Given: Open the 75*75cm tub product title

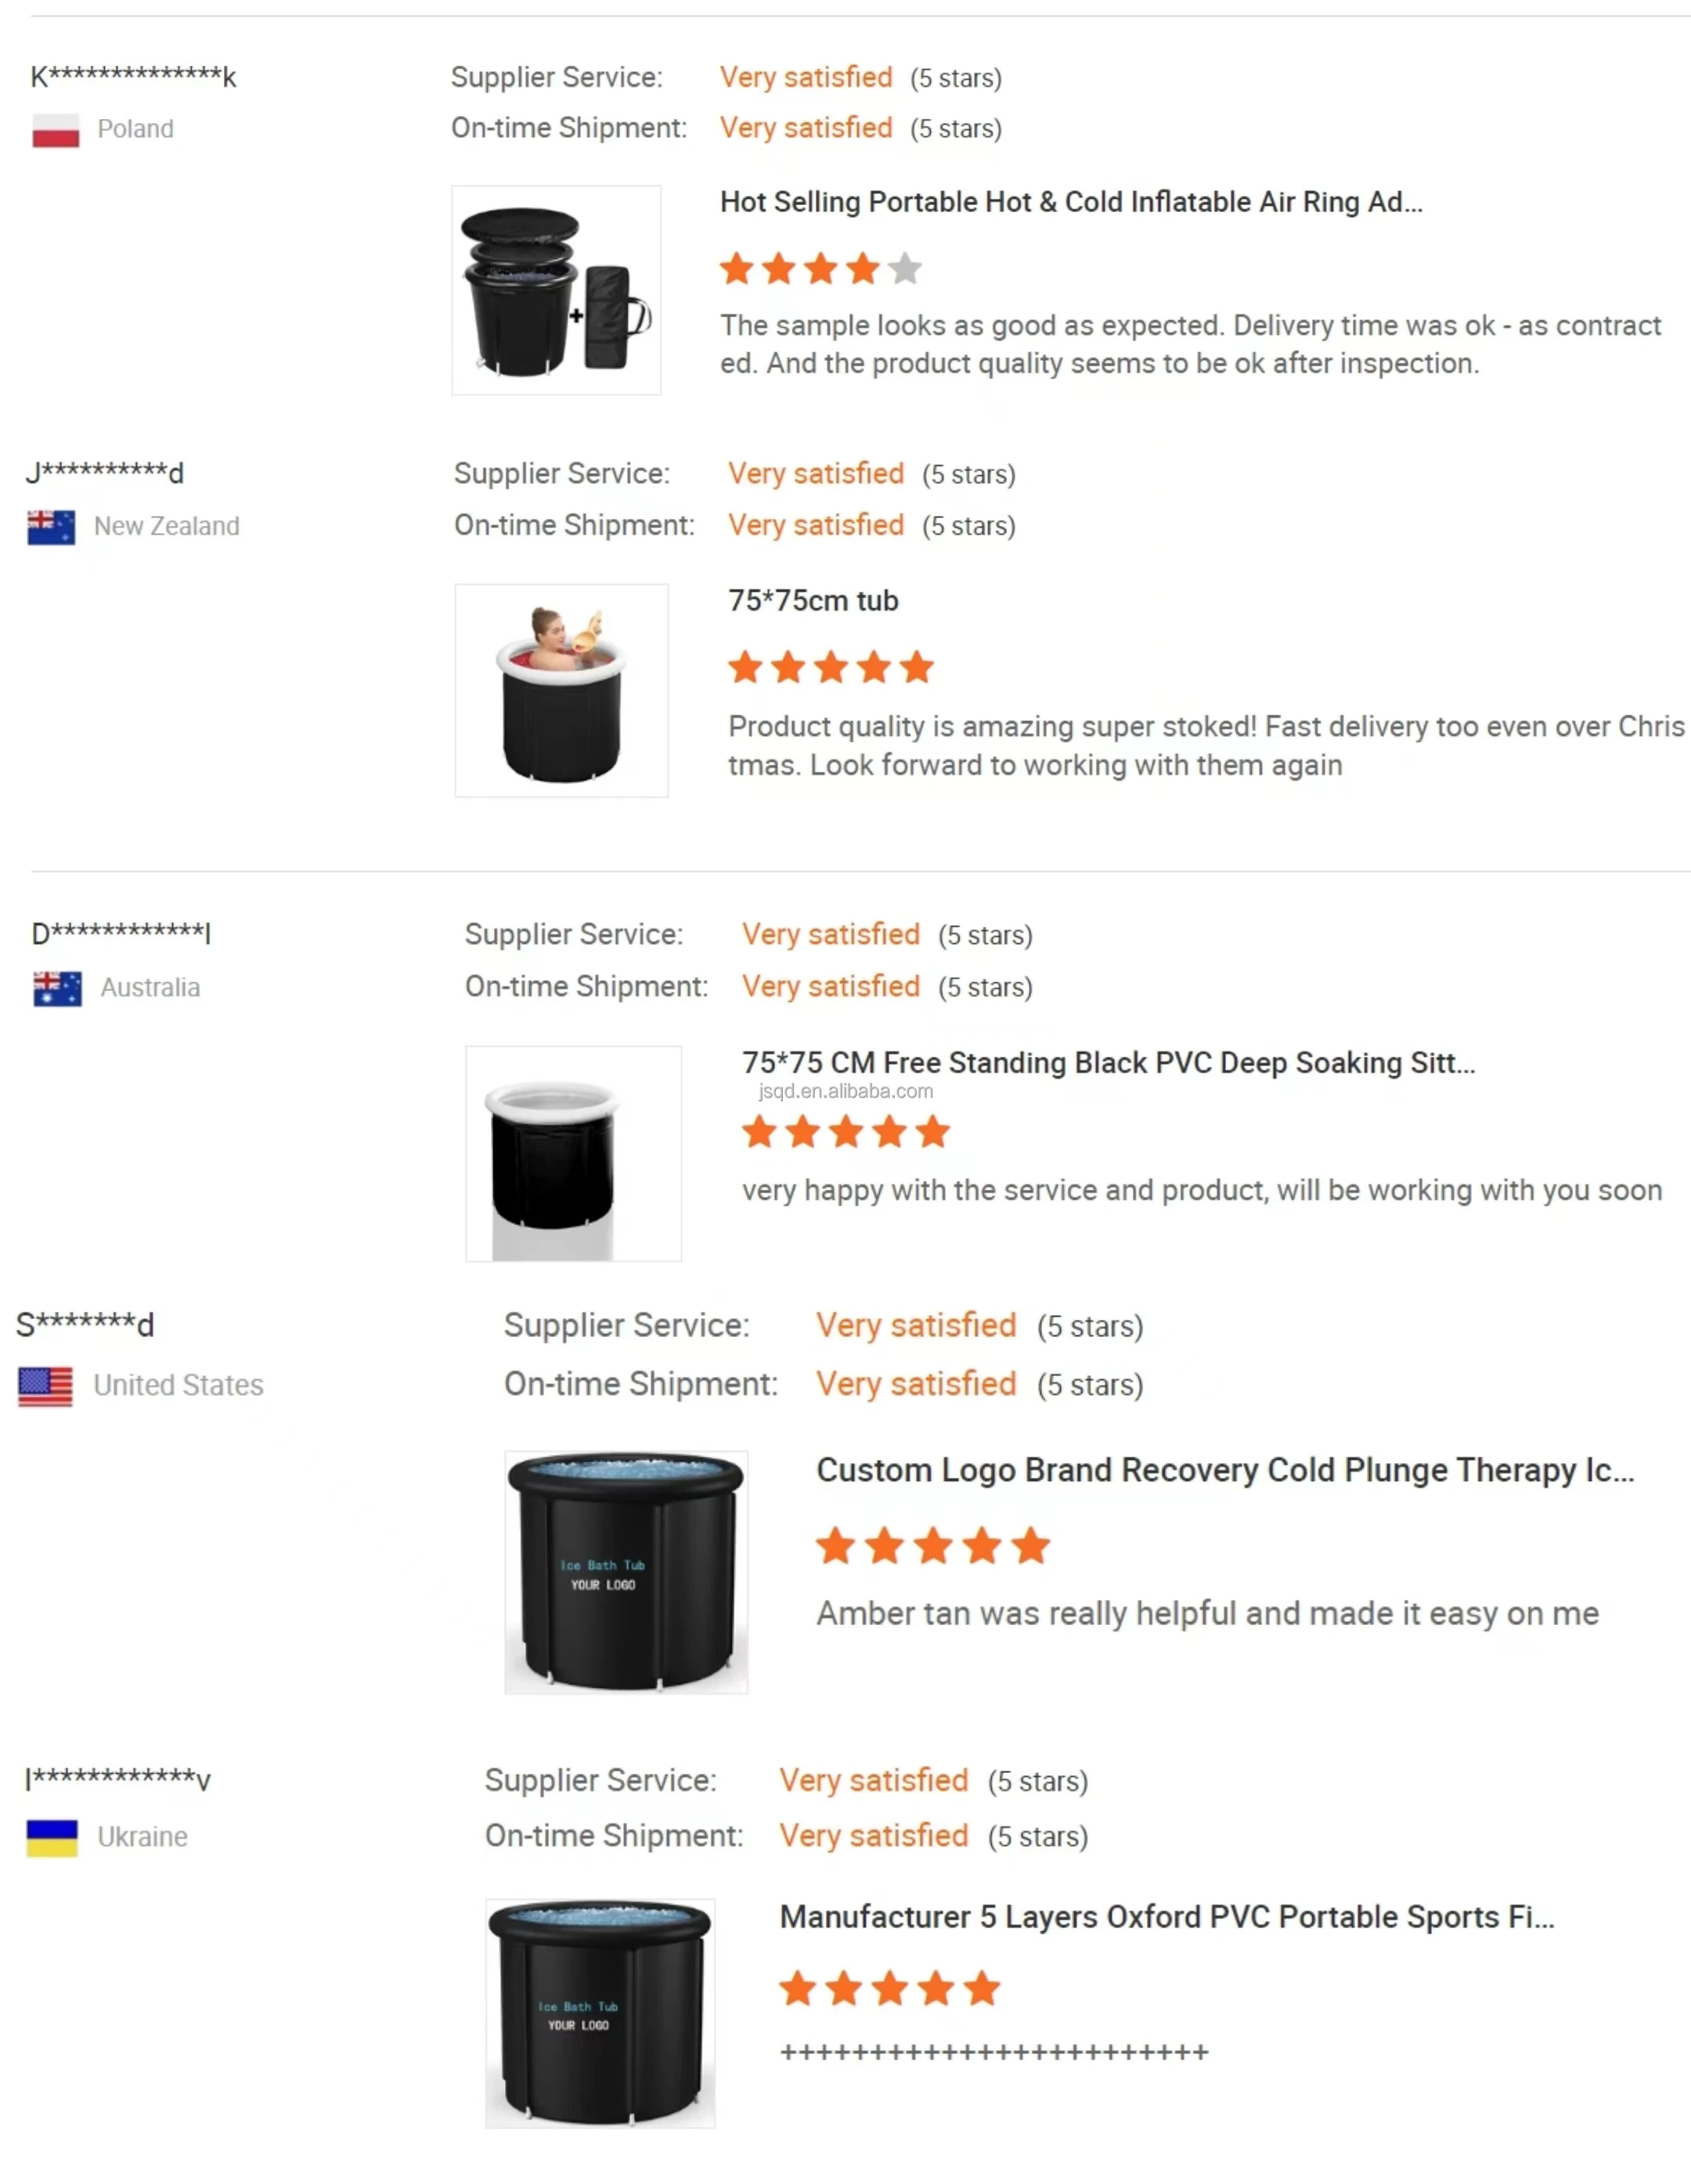Looking at the screenshot, I should 813,601.
